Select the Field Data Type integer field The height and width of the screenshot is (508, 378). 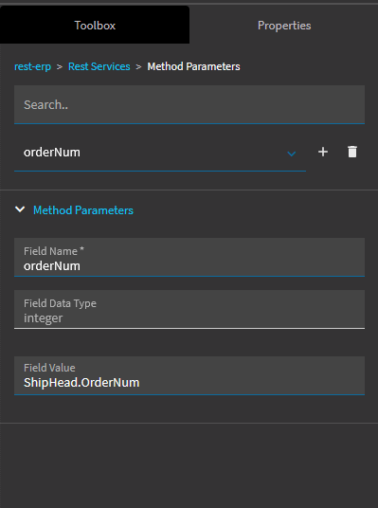189,309
